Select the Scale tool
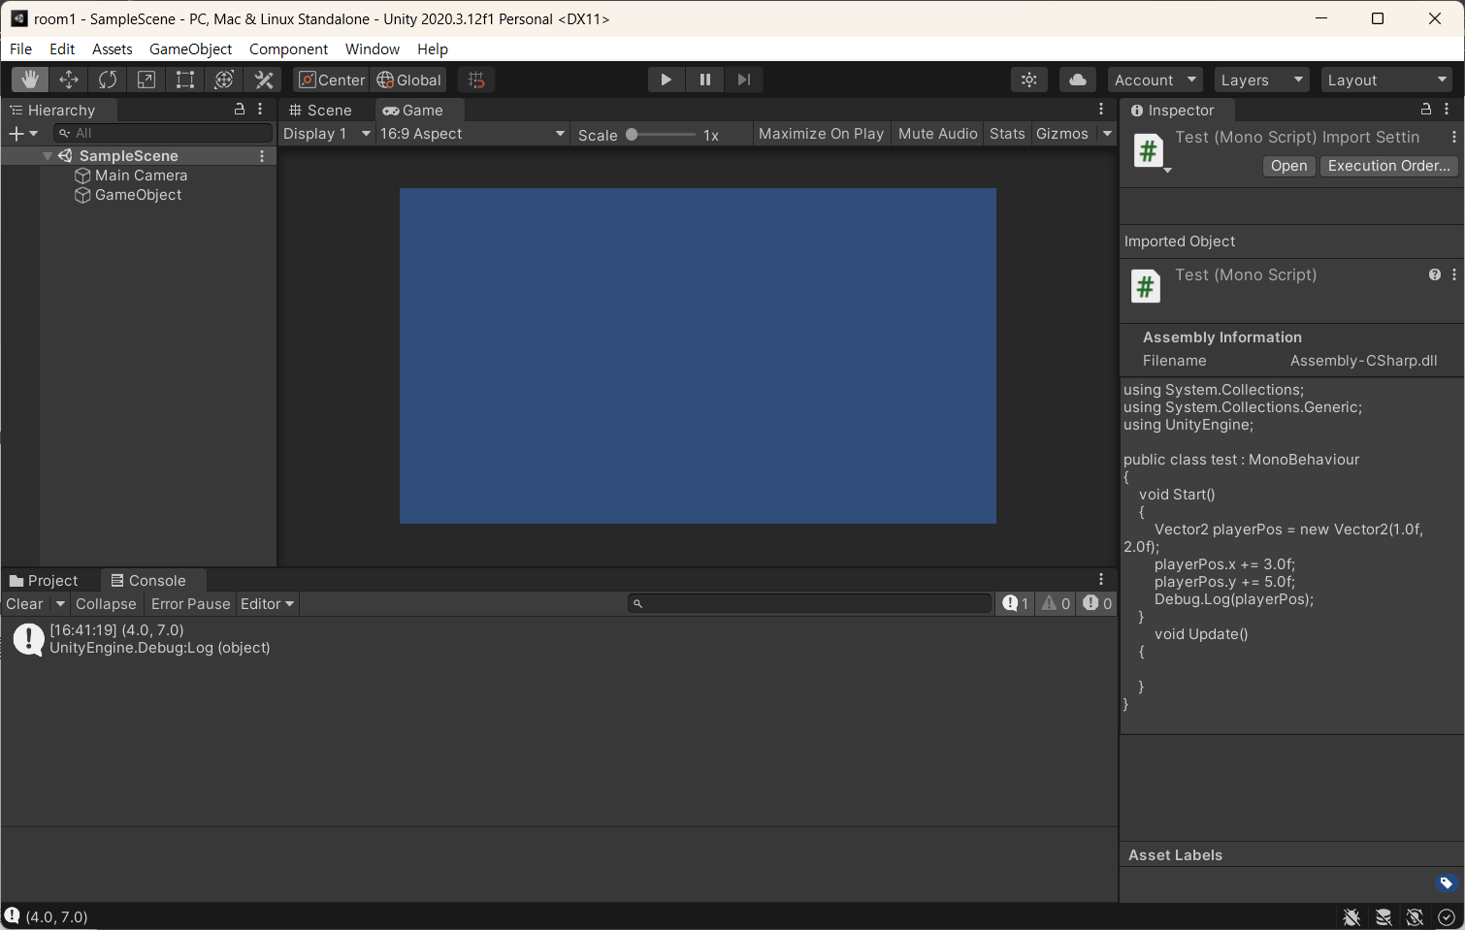The image size is (1465, 930). (146, 80)
